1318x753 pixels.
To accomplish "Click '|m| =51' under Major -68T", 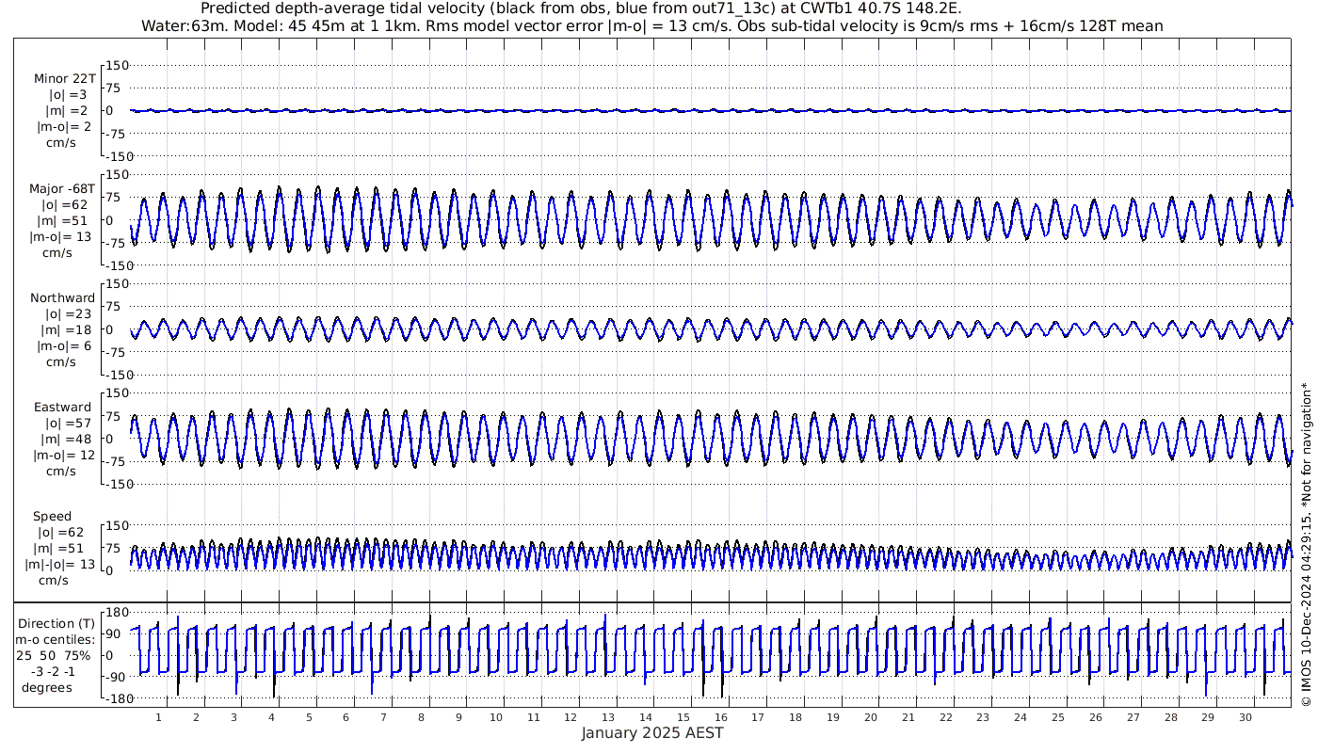I will pyautogui.click(x=64, y=220).
